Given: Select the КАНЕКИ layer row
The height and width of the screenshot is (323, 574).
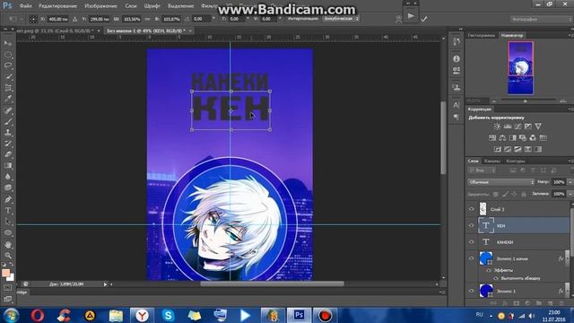Looking at the screenshot, I should (x=518, y=242).
